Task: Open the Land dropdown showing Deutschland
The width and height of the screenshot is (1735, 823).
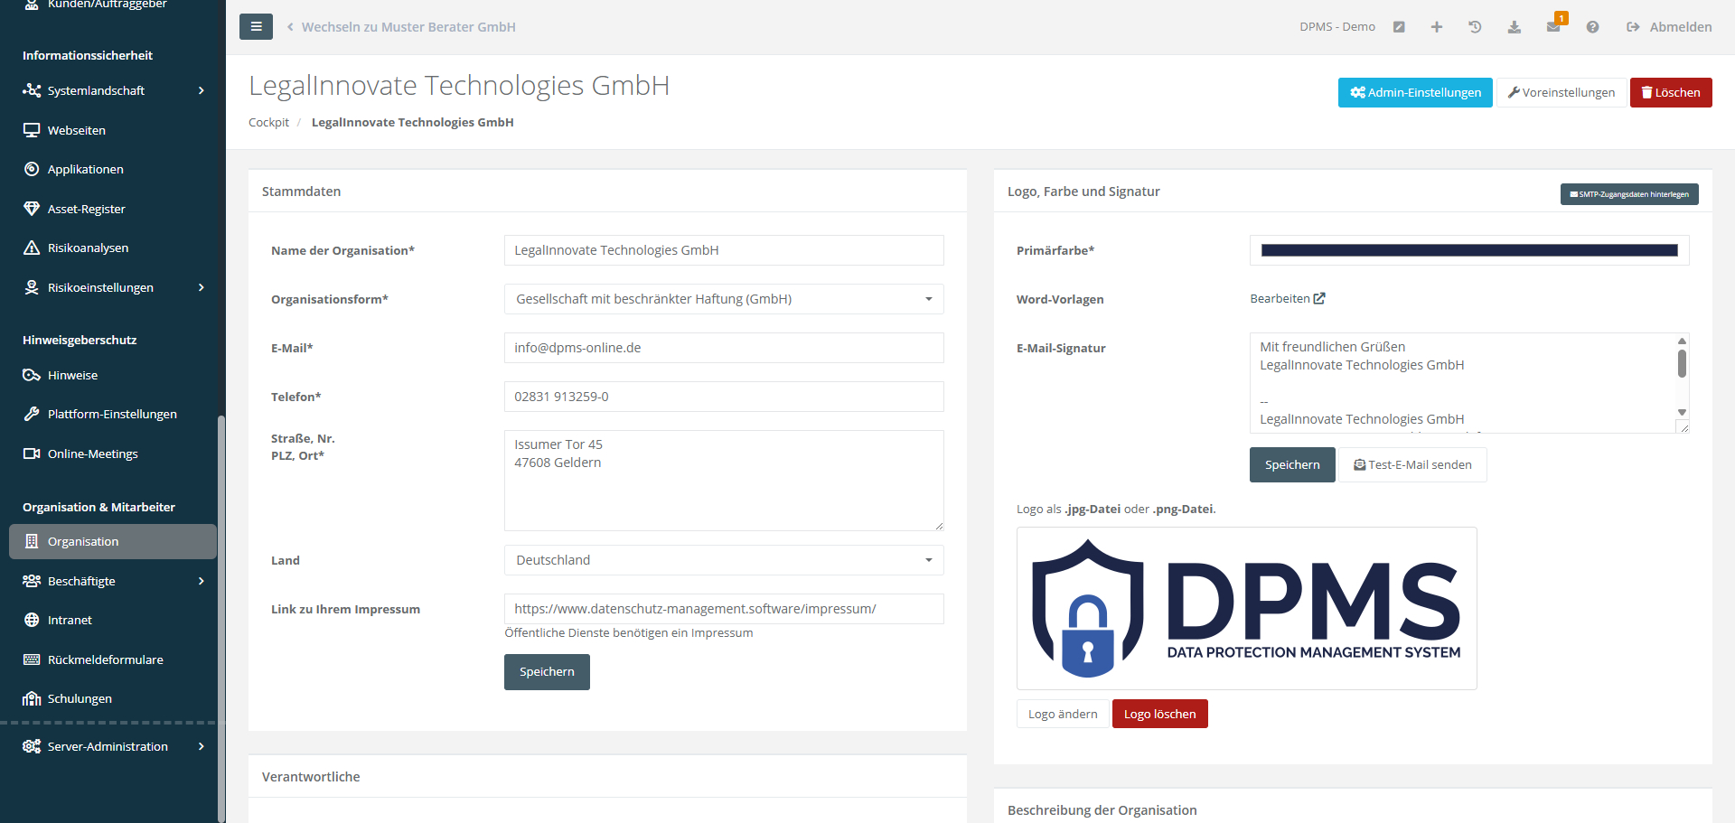Action: (723, 560)
